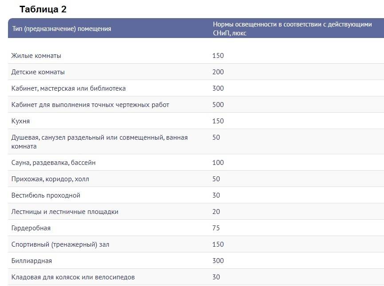Select the "Детские комнаты" row label
This screenshot has width=384, height=286.
[x=38, y=72]
